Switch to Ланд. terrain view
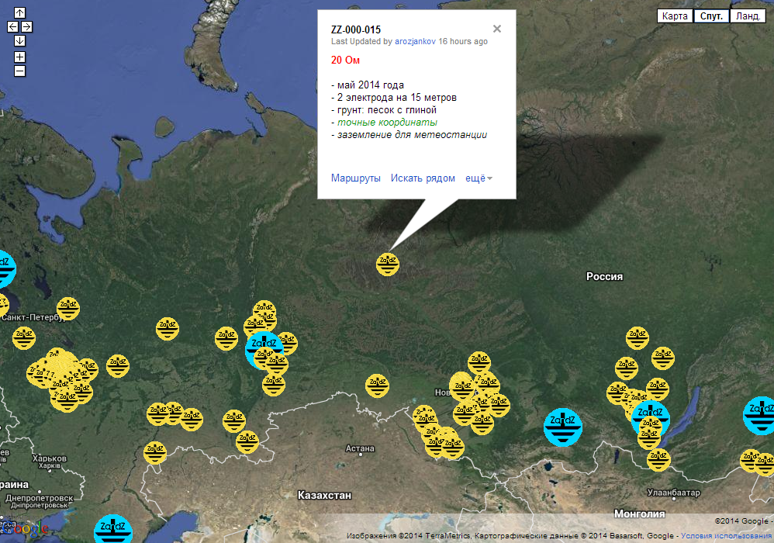The image size is (774, 543). click(x=748, y=16)
